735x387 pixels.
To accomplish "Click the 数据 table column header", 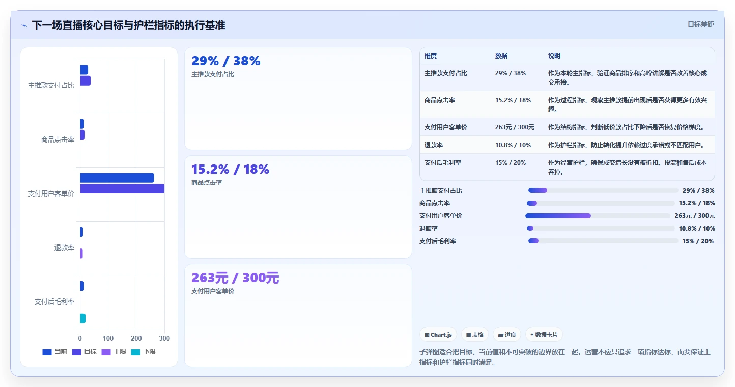I will coord(517,56).
